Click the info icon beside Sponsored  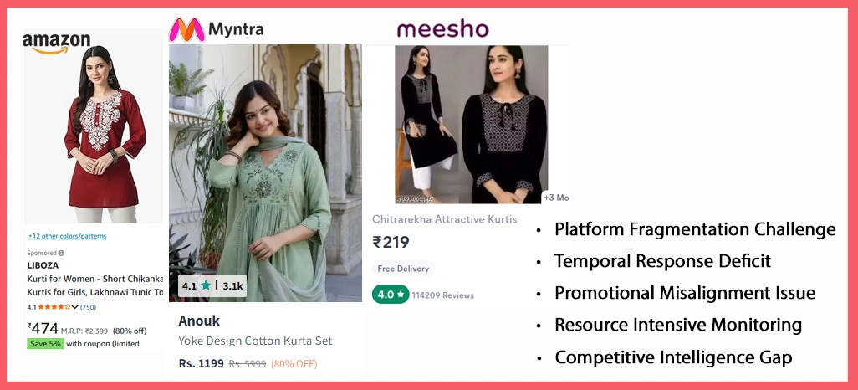click(61, 253)
